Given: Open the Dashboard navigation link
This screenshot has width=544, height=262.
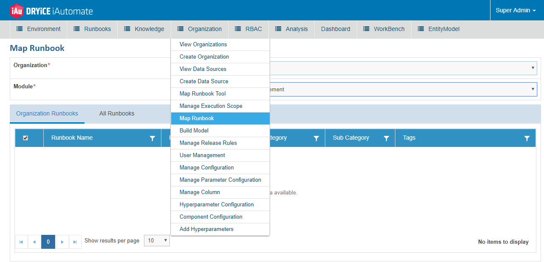Looking at the screenshot, I should tap(335, 29).
